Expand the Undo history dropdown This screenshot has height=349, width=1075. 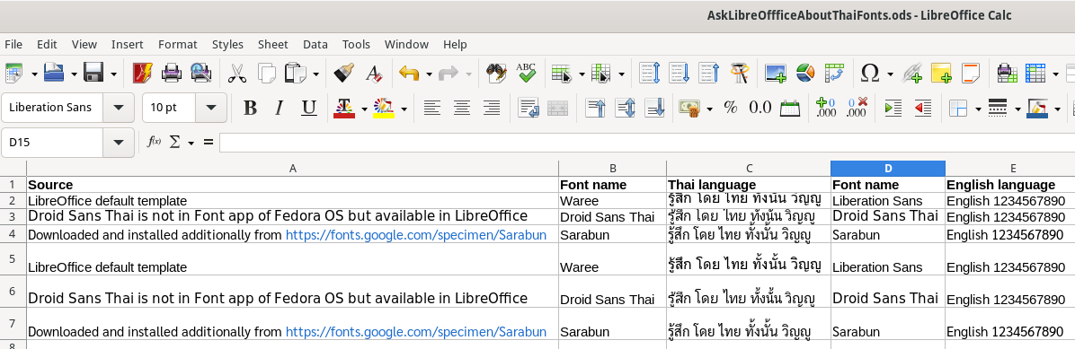point(429,74)
